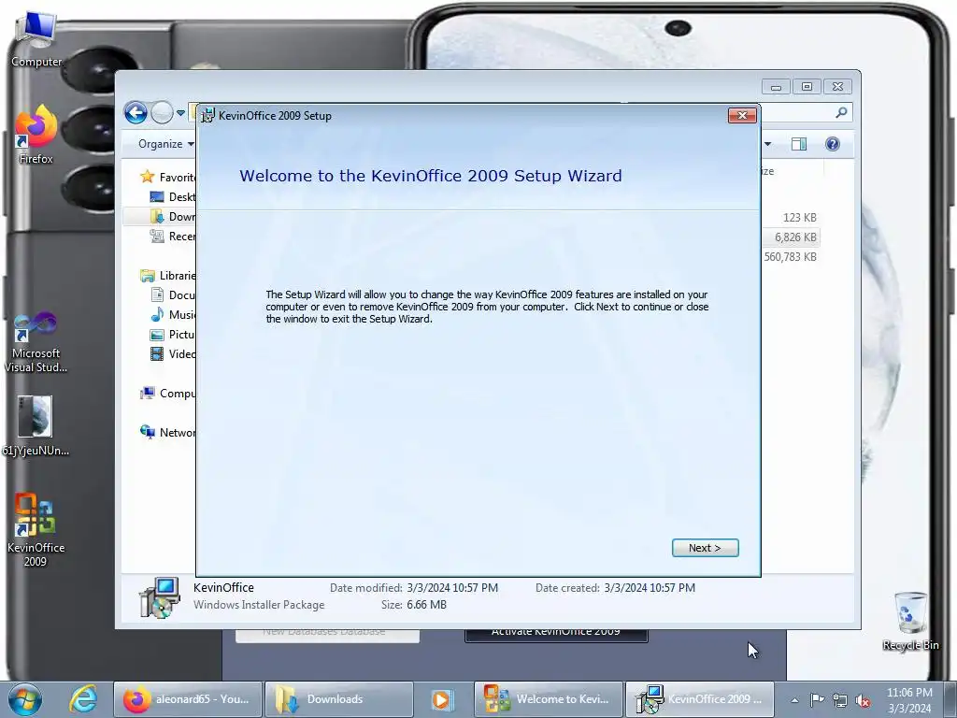The height and width of the screenshot is (718, 957).
Task: Click Next in the KevinOffice 2009 Setup wizard
Action: pos(705,548)
